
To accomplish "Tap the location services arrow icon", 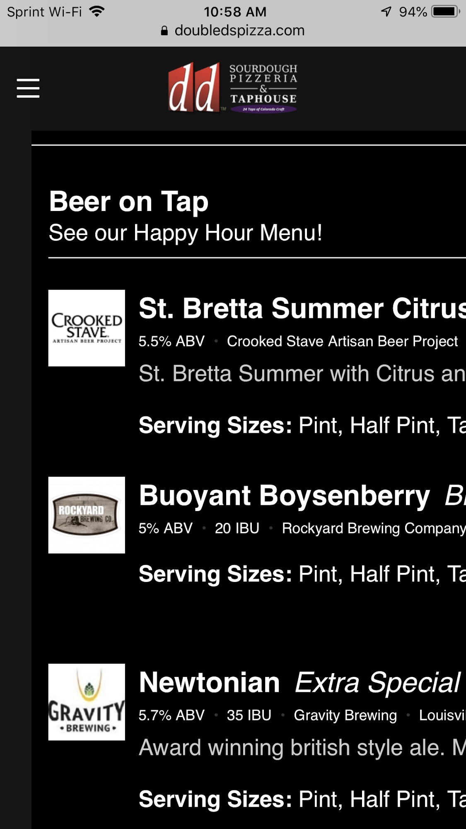I will pos(386,12).
